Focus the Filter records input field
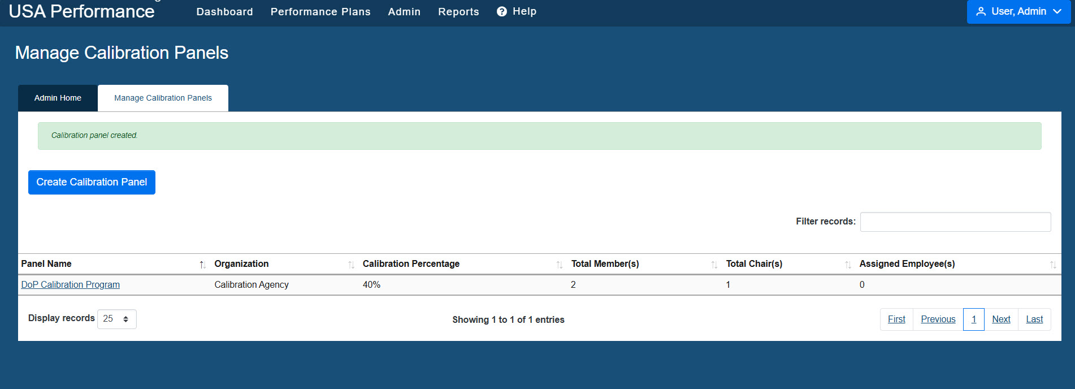The width and height of the screenshot is (1075, 389). 955,222
